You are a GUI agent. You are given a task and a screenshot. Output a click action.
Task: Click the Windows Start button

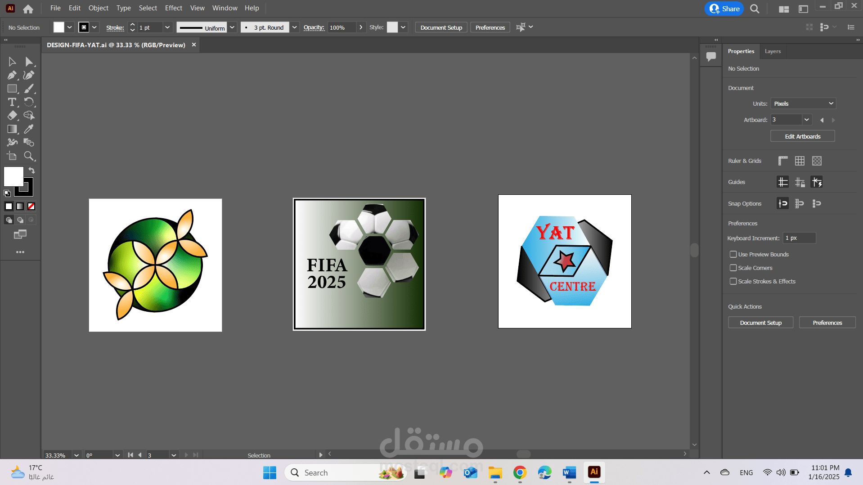point(270,472)
